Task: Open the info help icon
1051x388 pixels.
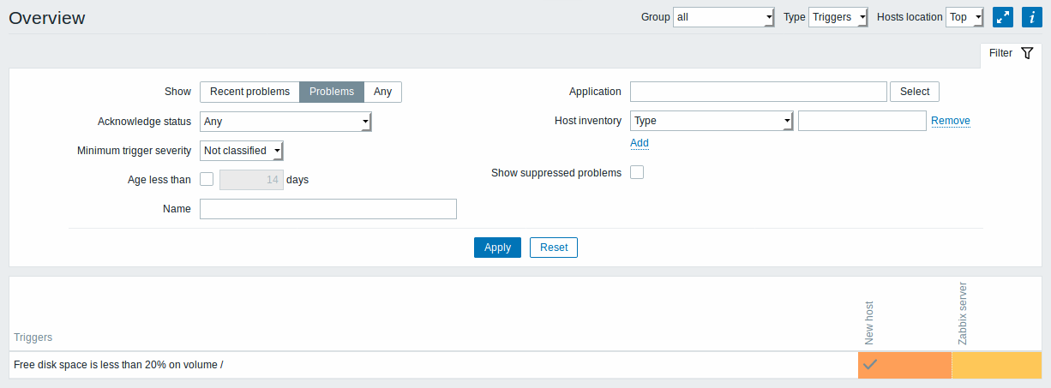Action: 1031,17
